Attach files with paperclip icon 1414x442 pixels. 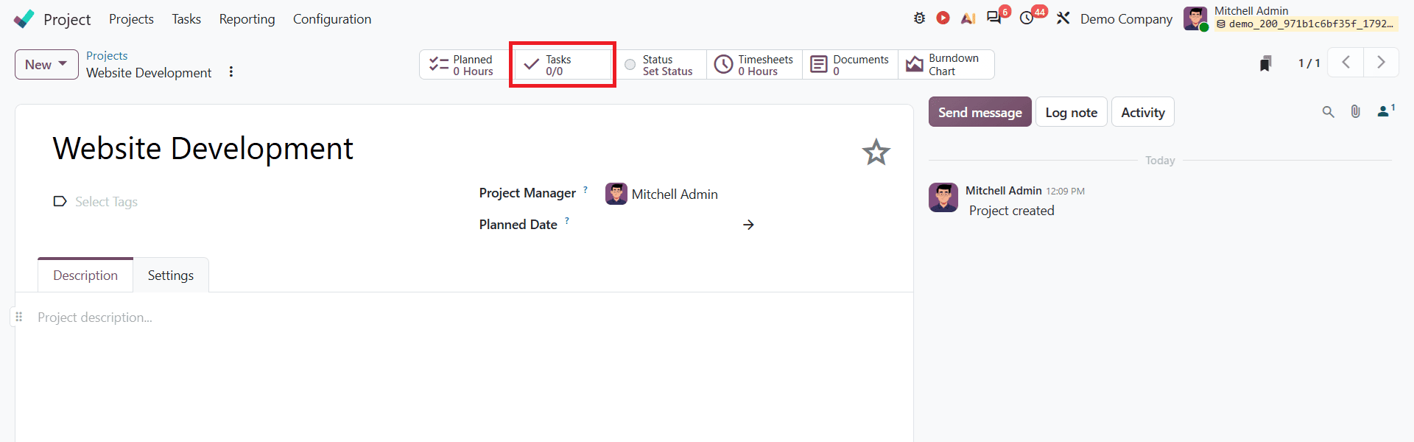click(x=1355, y=112)
